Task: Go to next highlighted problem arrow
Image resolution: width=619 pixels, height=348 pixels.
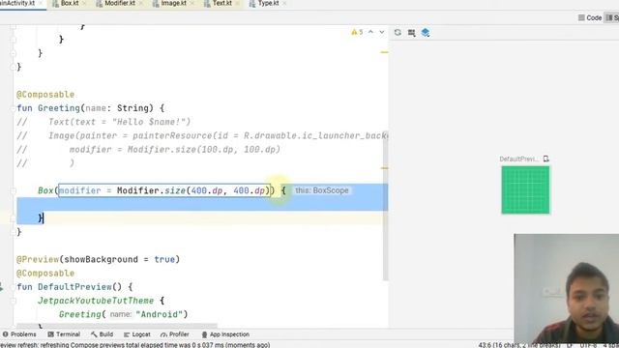Action: coord(382,32)
